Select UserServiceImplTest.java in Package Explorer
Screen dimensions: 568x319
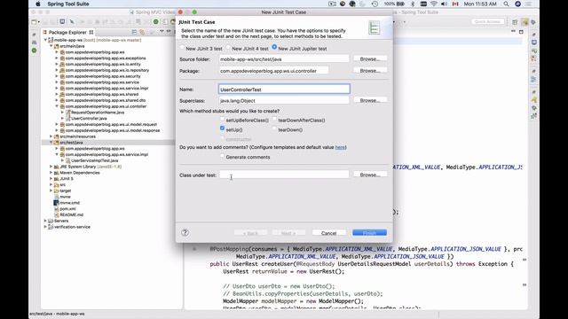(x=94, y=160)
